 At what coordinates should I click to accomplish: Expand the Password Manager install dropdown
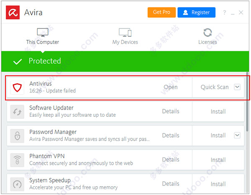pos(237,135)
